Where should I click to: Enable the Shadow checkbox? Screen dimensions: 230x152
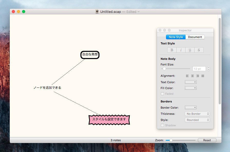click(x=162, y=126)
